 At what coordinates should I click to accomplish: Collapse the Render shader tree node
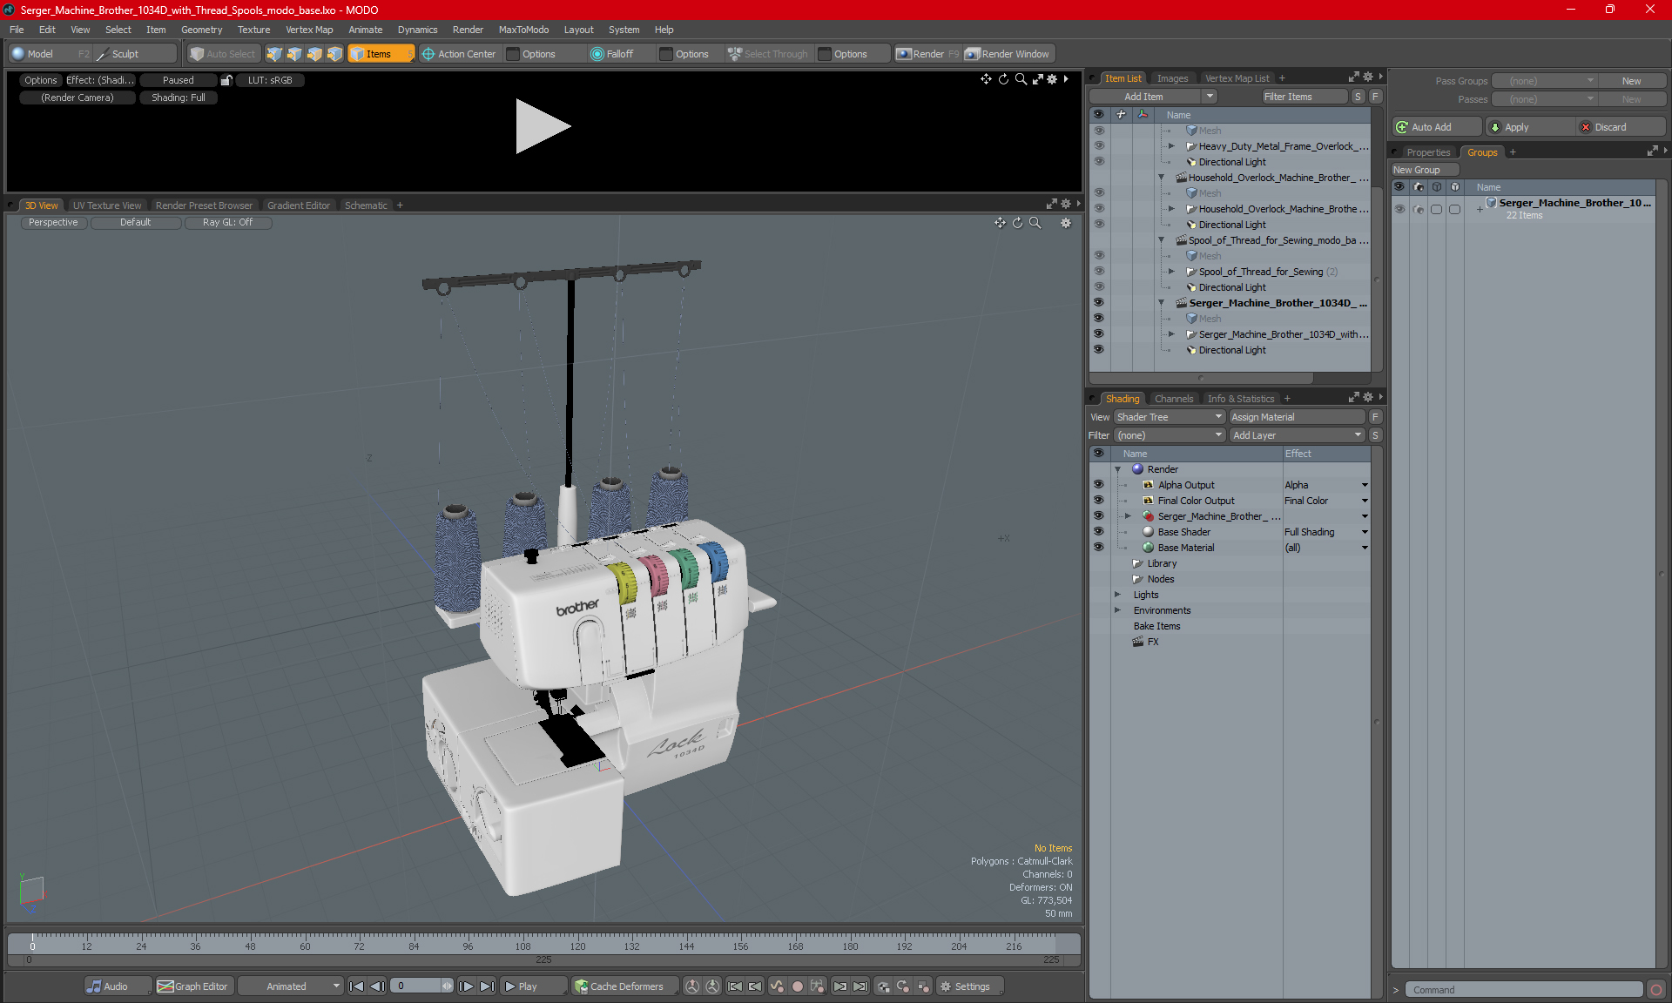(1118, 469)
